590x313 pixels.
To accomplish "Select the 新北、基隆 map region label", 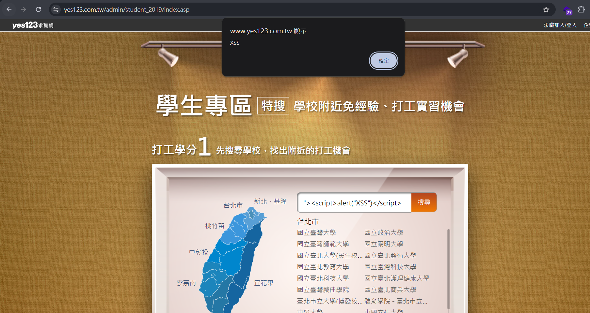I will (270, 201).
